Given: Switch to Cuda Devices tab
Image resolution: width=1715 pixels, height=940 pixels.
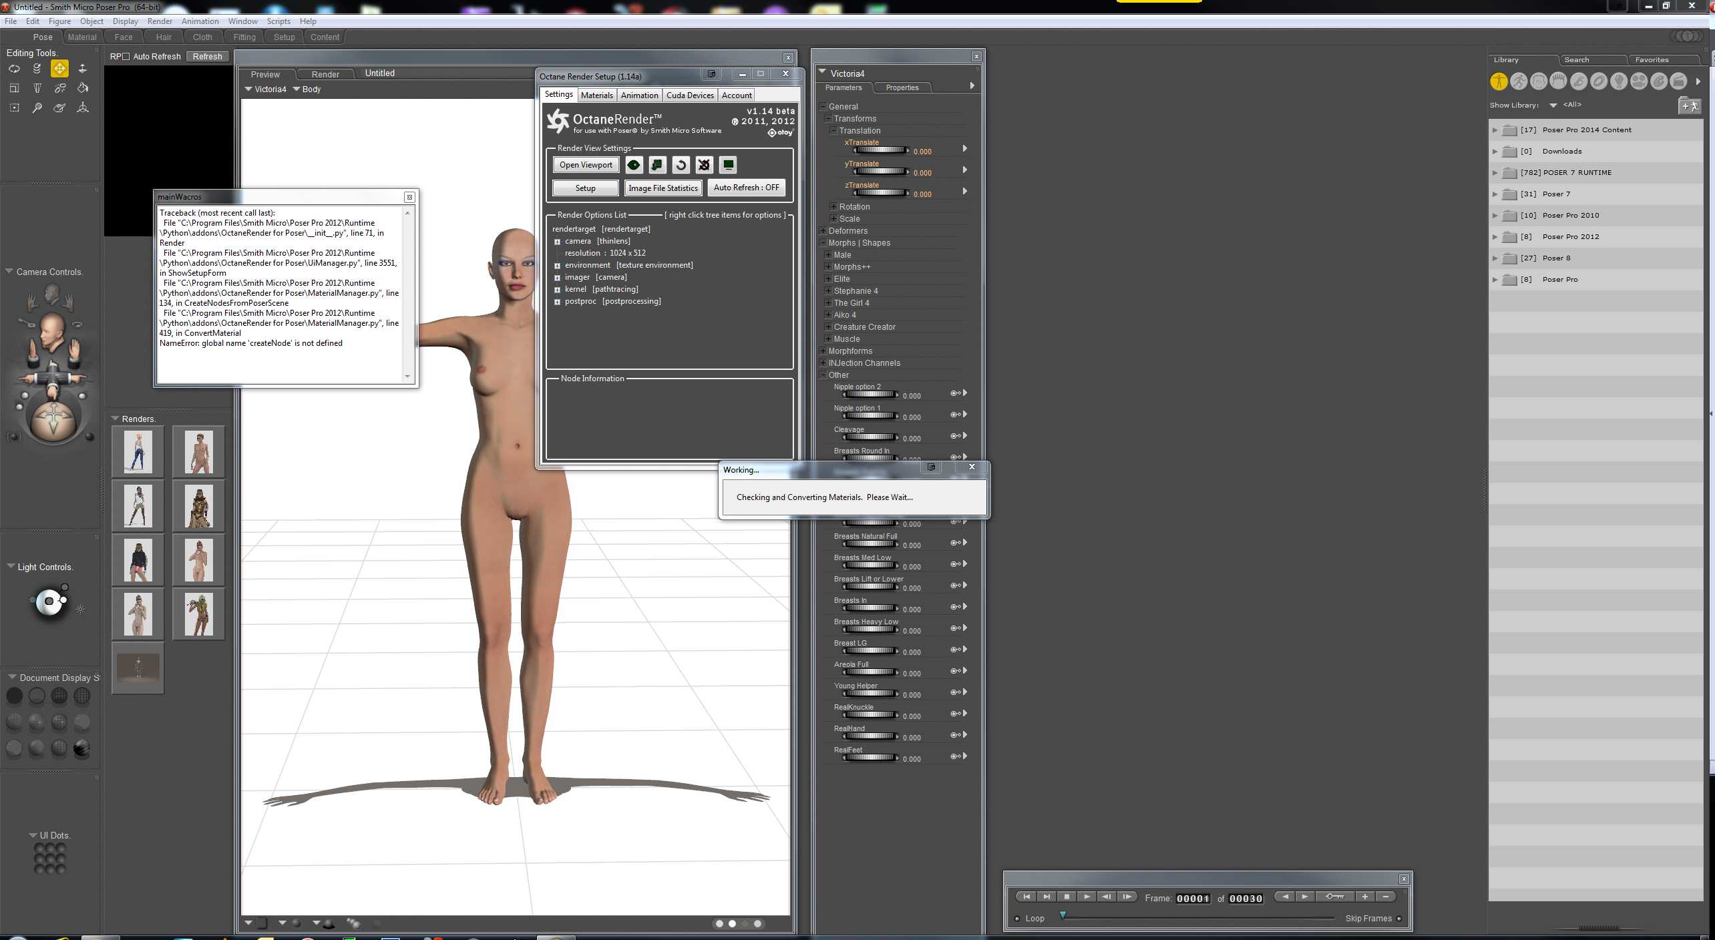Looking at the screenshot, I should click(x=690, y=95).
